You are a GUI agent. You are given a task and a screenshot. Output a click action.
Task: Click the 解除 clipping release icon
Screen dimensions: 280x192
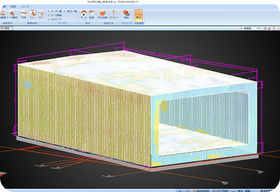tap(127, 14)
